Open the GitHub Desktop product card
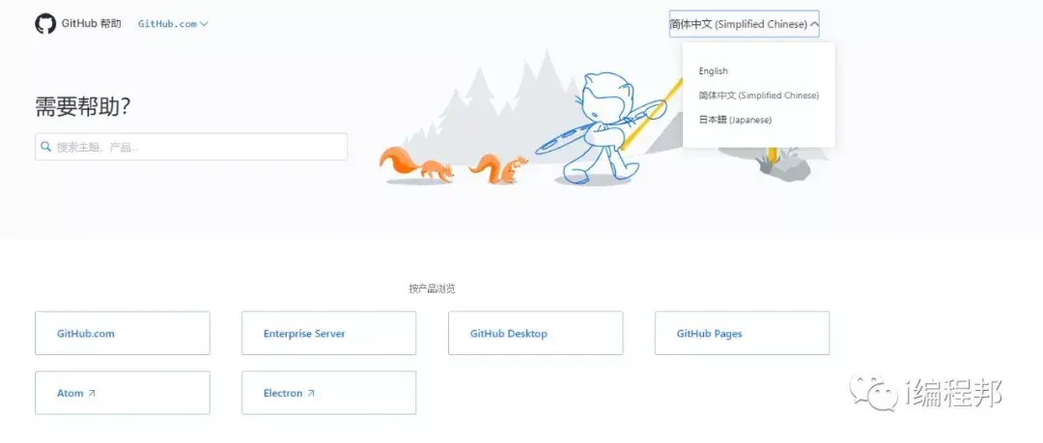This screenshot has width=1043, height=443. tap(535, 333)
